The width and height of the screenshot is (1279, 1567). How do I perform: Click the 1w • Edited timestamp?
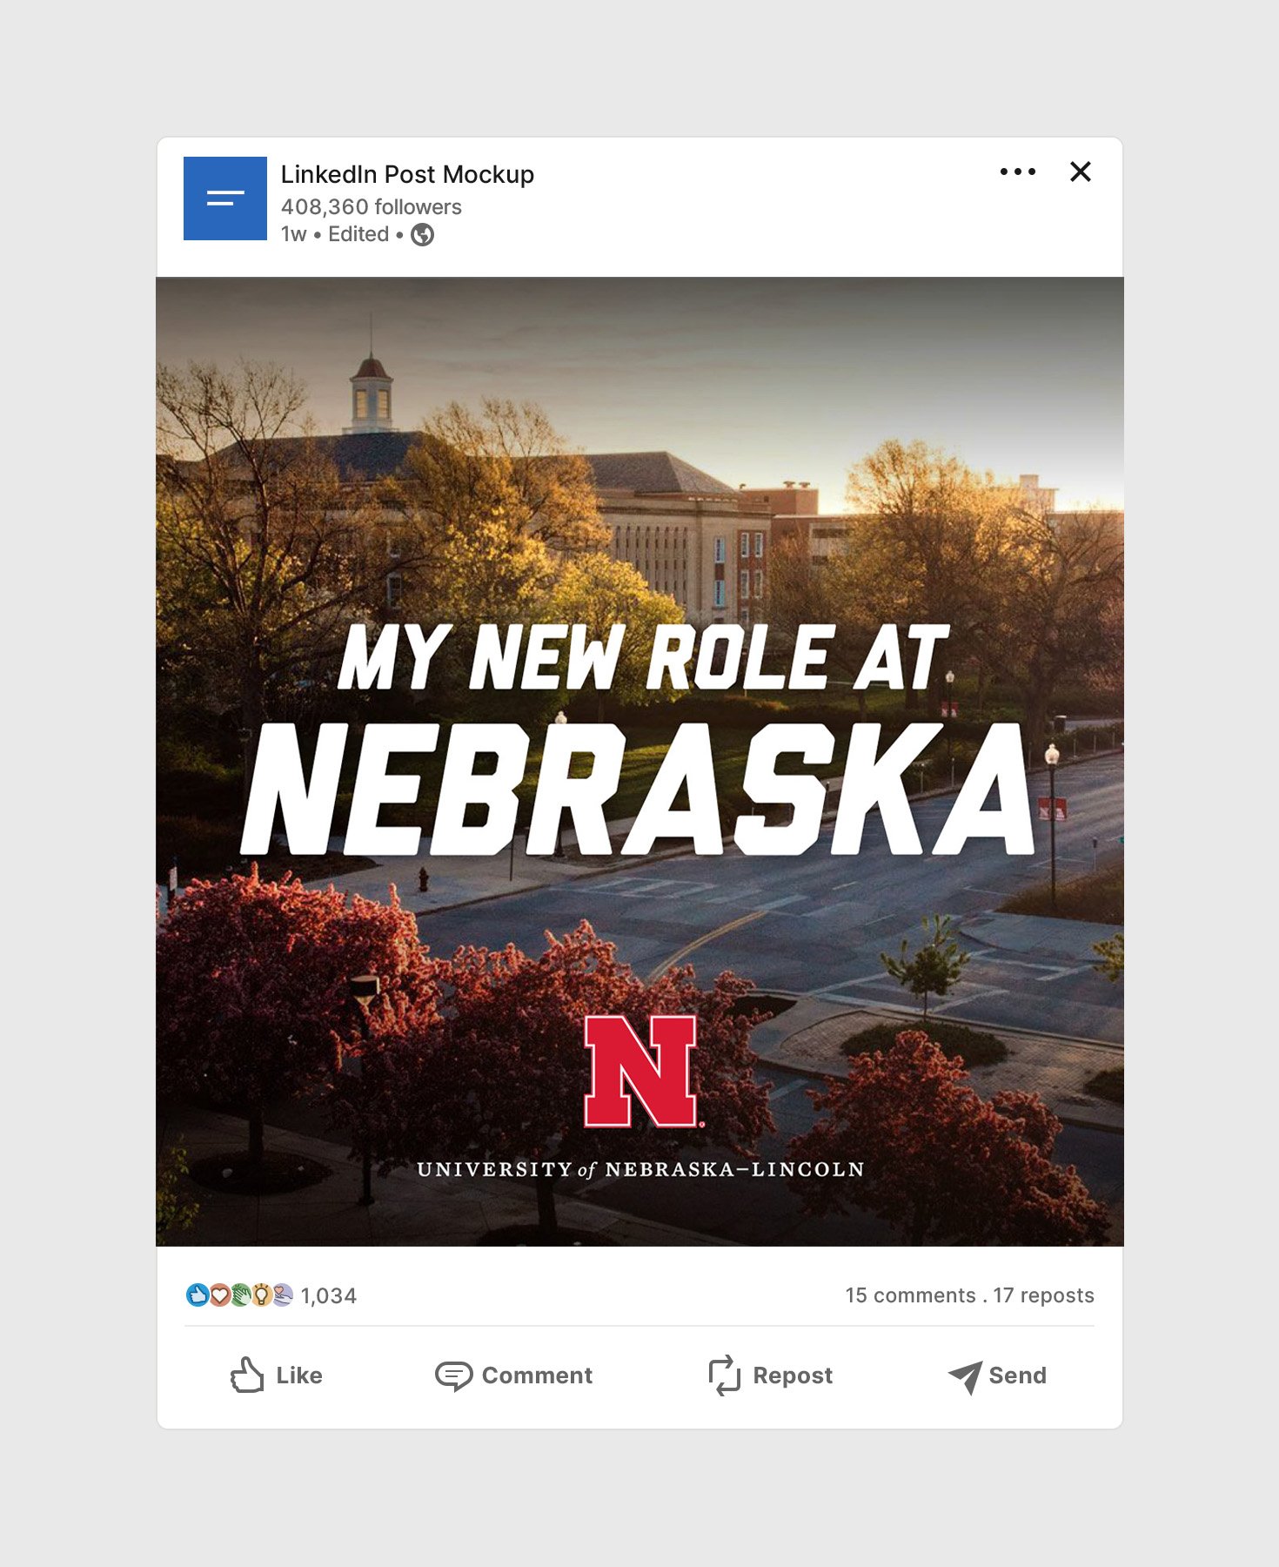[335, 234]
